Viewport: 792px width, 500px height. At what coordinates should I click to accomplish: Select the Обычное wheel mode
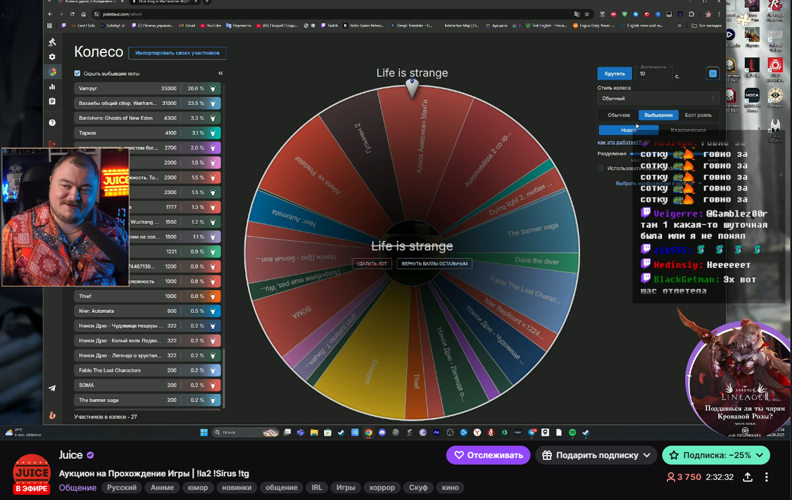[618, 115]
